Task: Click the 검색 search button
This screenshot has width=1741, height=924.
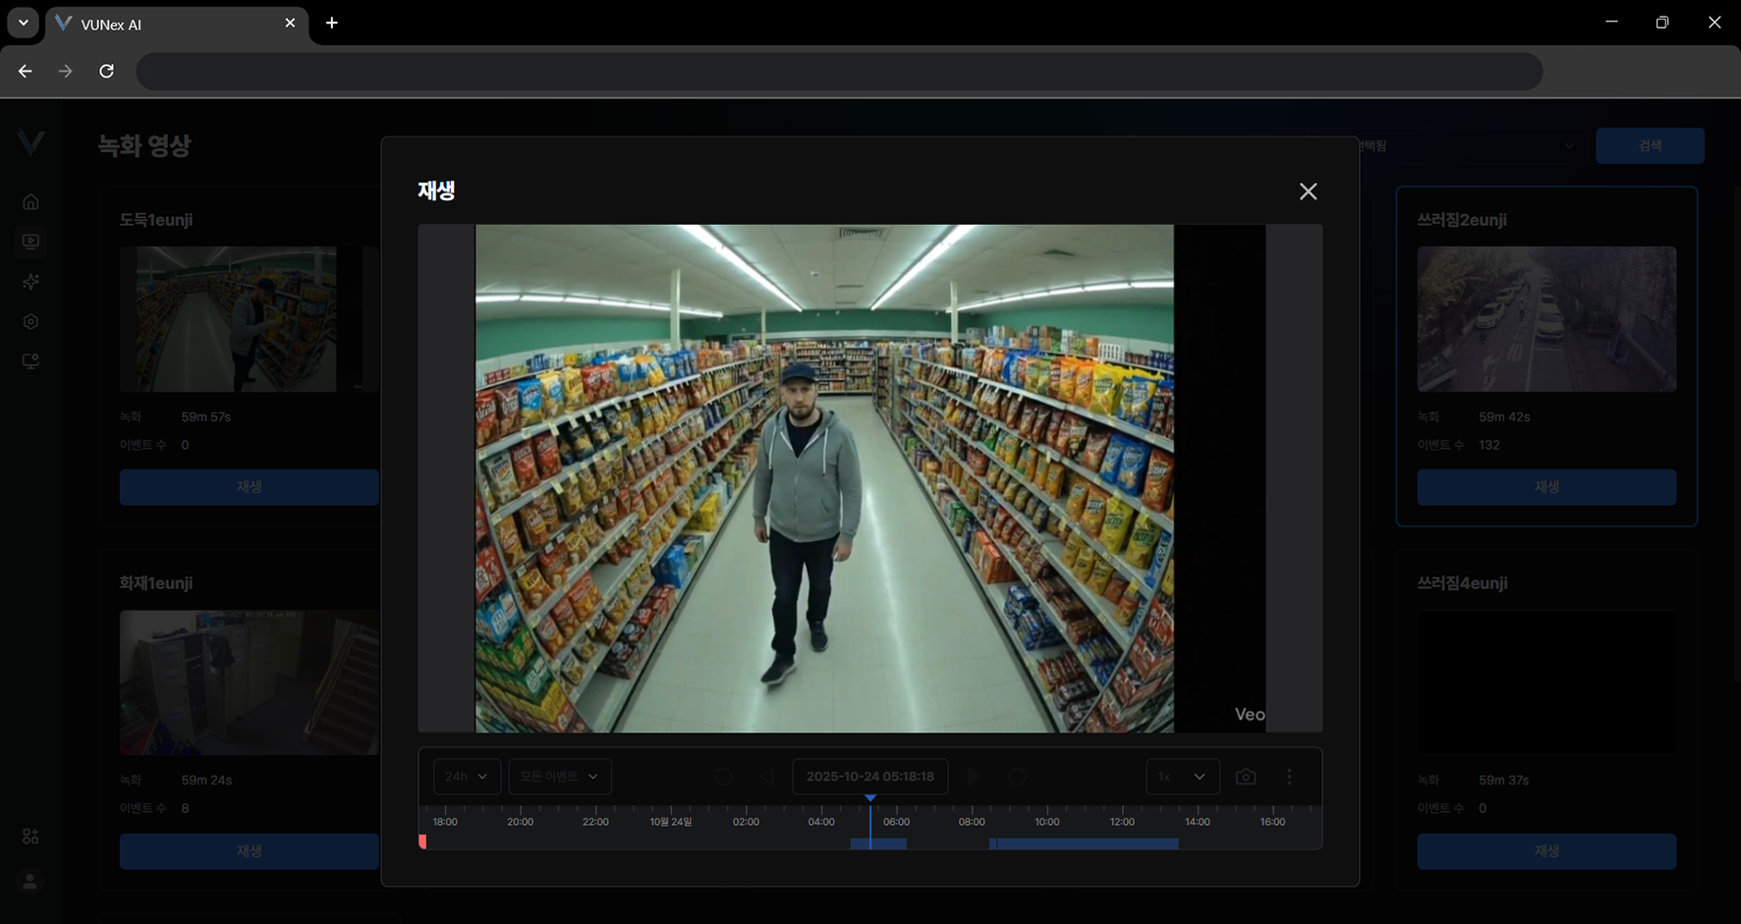Action: 1649,145
